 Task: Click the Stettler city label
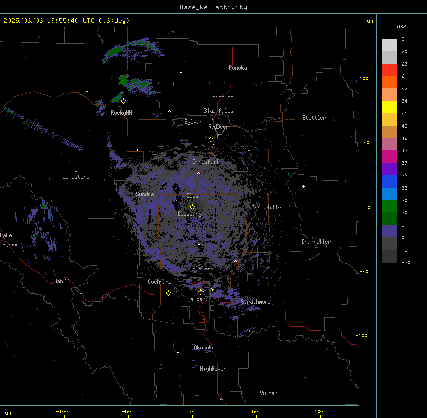[314, 118]
